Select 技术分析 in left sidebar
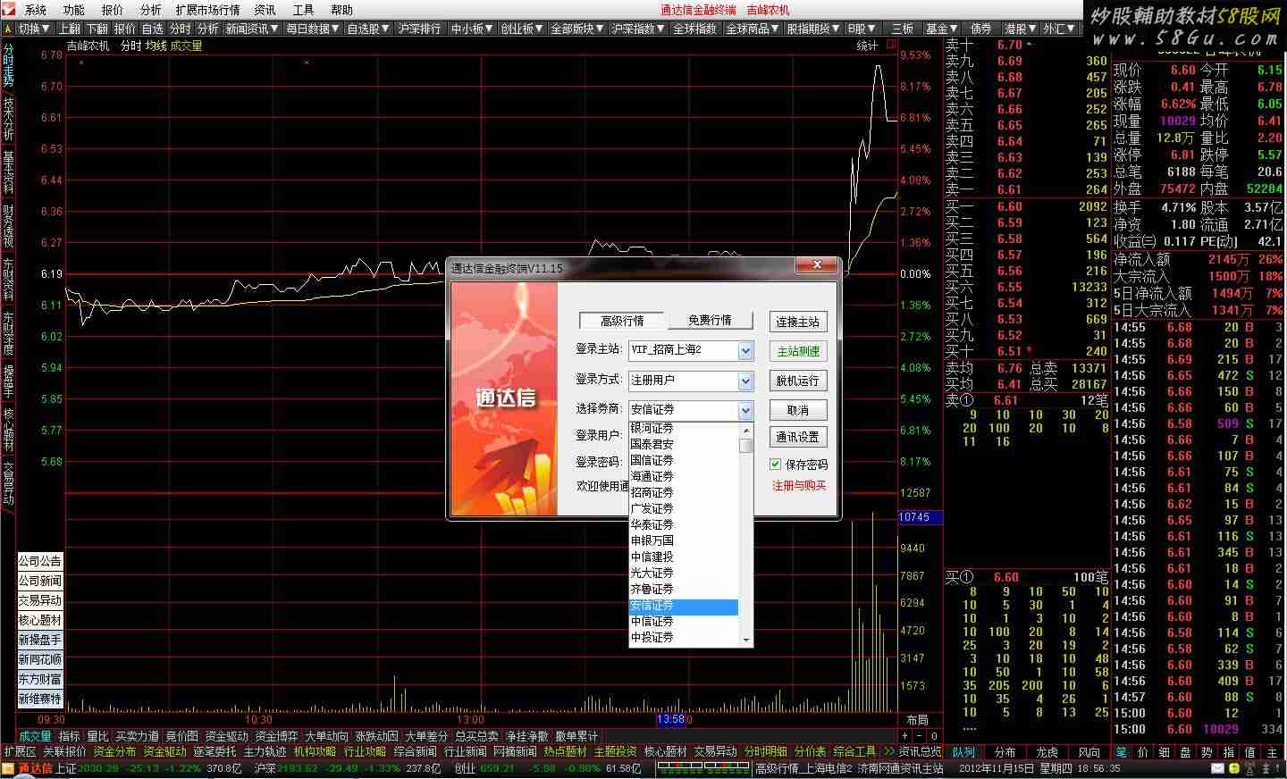The width and height of the screenshot is (1287, 779). click(8, 117)
